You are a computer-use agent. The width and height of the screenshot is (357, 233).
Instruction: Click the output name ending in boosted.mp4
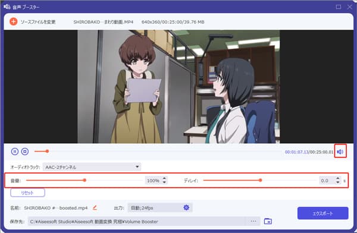tap(56, 208)
